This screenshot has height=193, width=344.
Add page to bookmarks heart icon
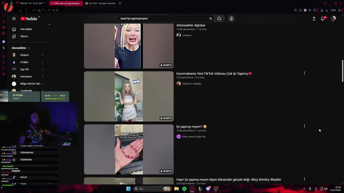point(315,10)
